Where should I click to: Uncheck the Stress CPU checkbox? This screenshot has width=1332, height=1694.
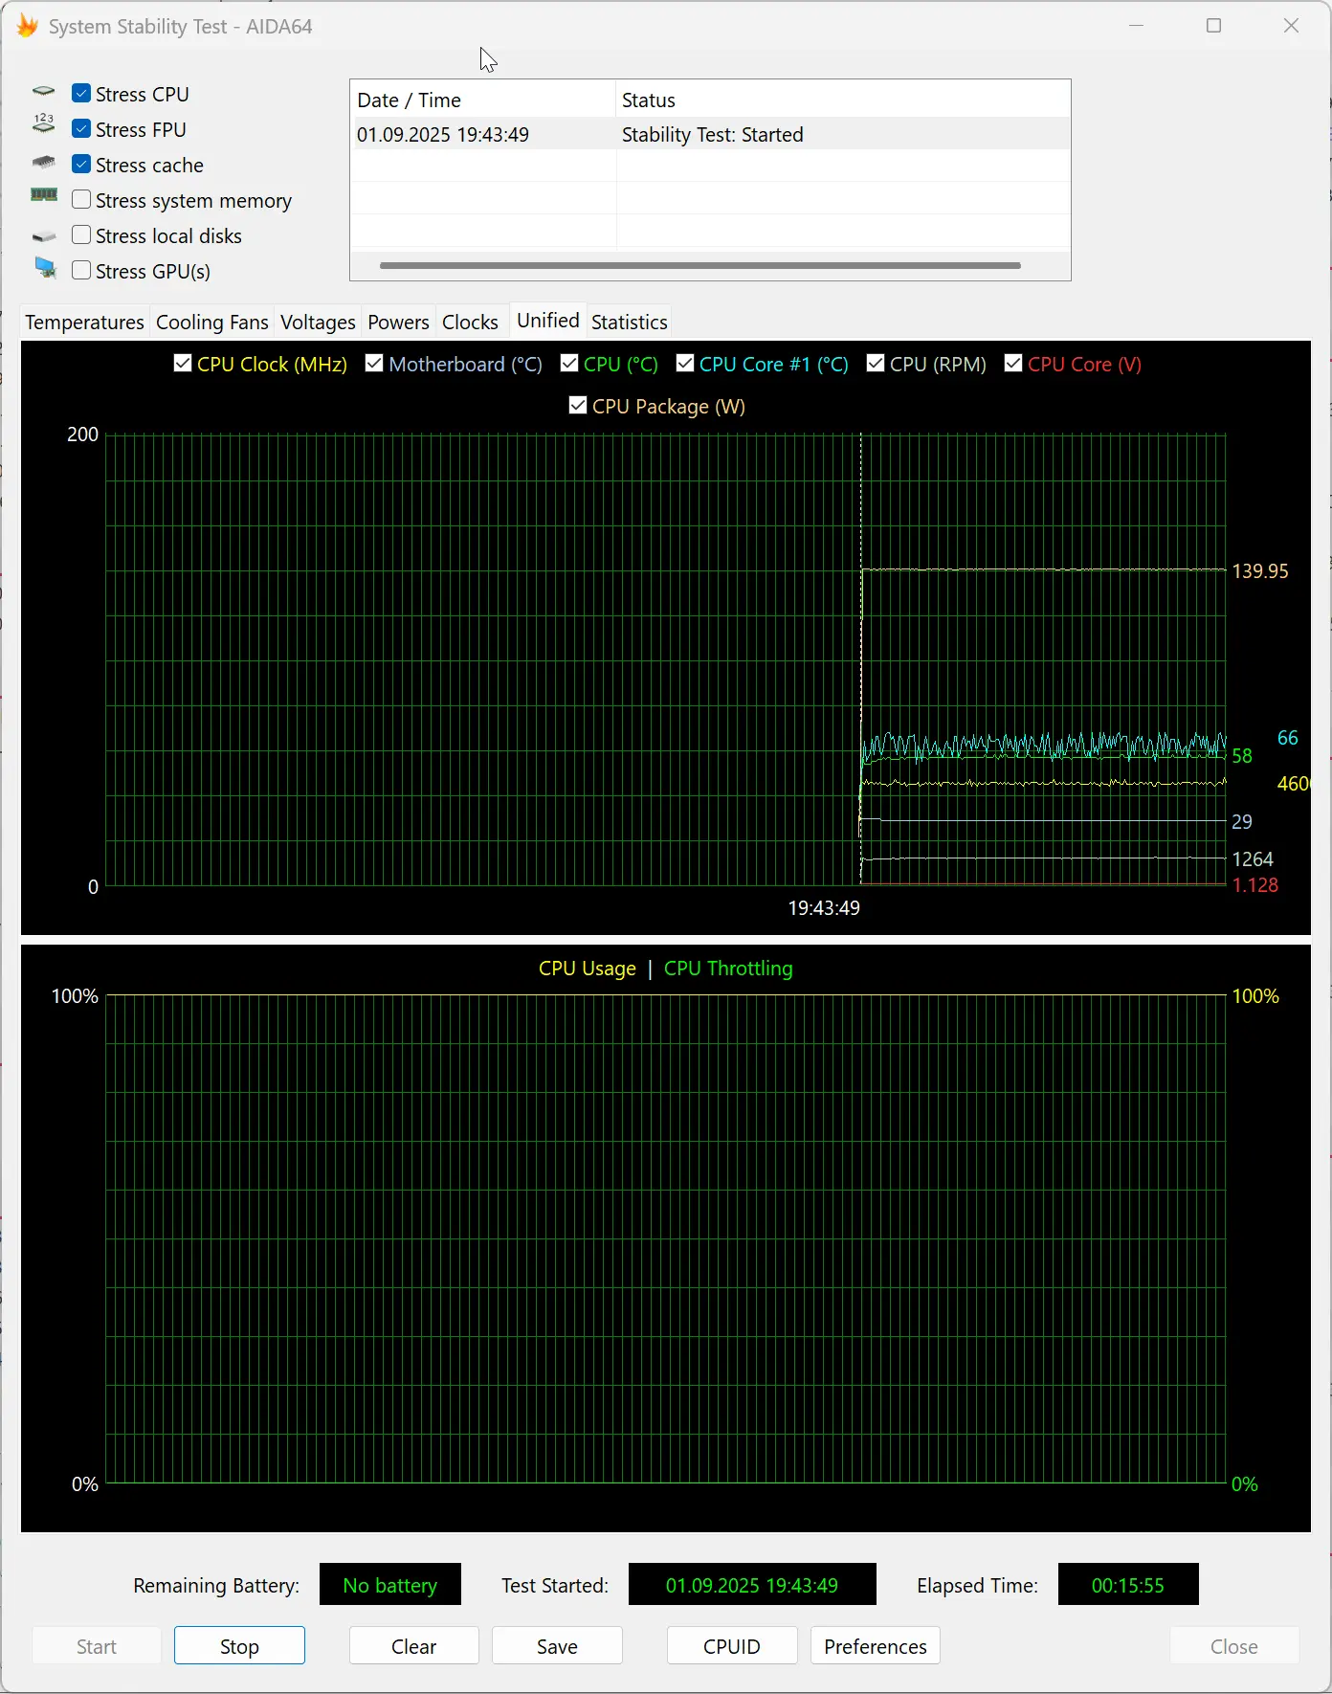81,94
